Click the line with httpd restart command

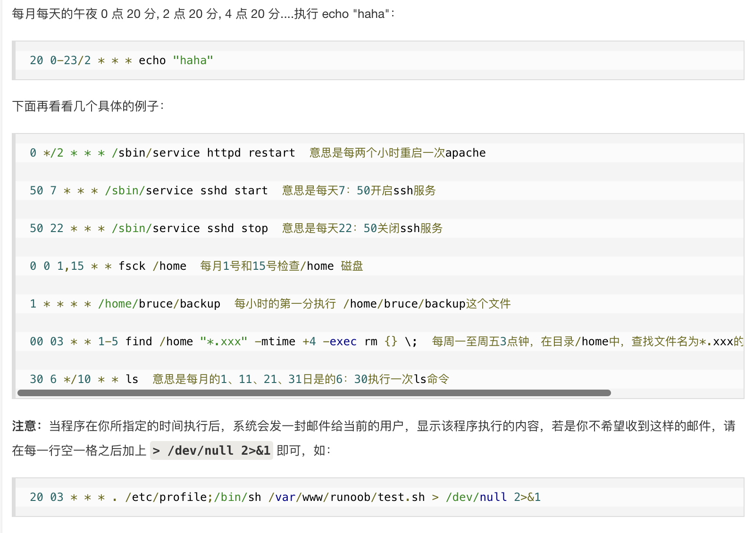pyautogui.click(x=258, y=153)
